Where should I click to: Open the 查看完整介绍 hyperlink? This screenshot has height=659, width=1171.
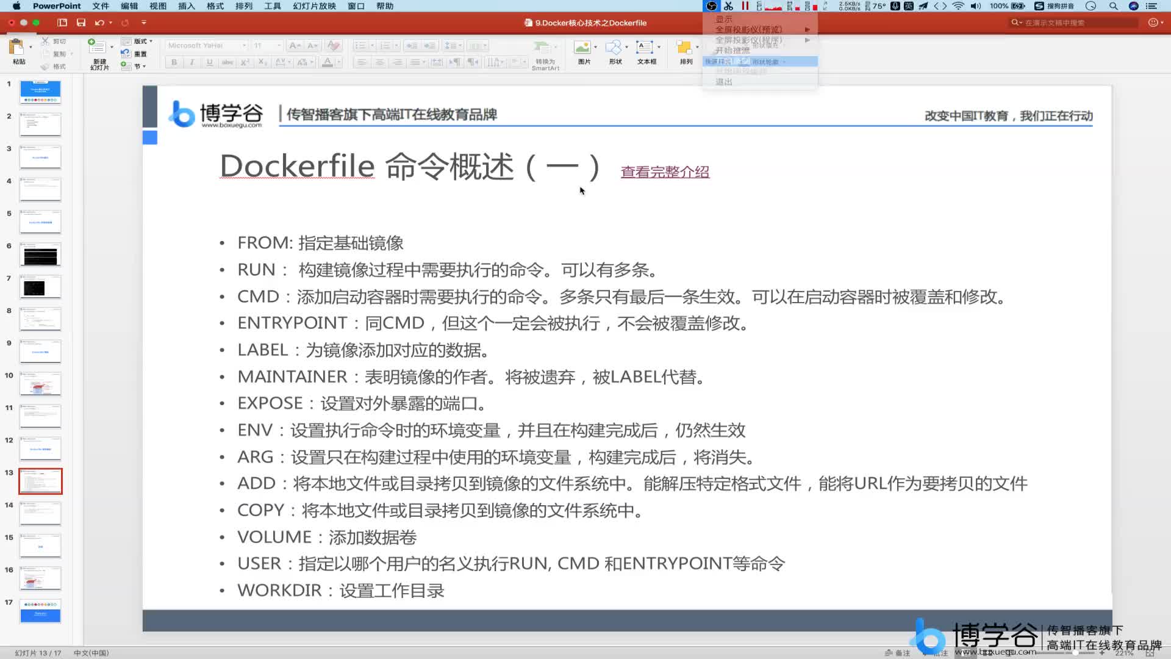(665, 172)
